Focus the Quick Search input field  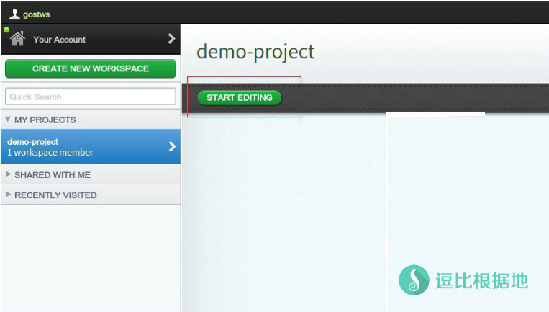point(91,97)
